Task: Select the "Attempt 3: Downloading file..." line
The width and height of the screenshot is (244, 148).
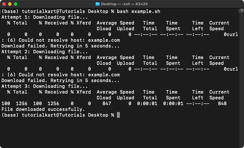Action: [x=44, y=86]
